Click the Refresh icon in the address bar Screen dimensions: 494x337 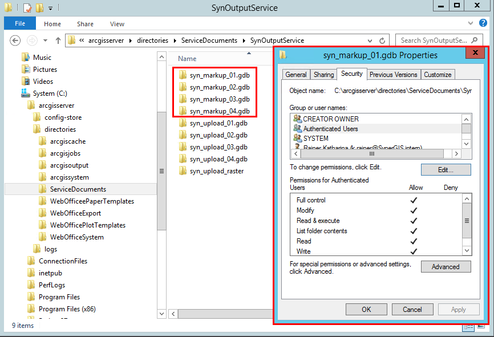click(381, 40)
